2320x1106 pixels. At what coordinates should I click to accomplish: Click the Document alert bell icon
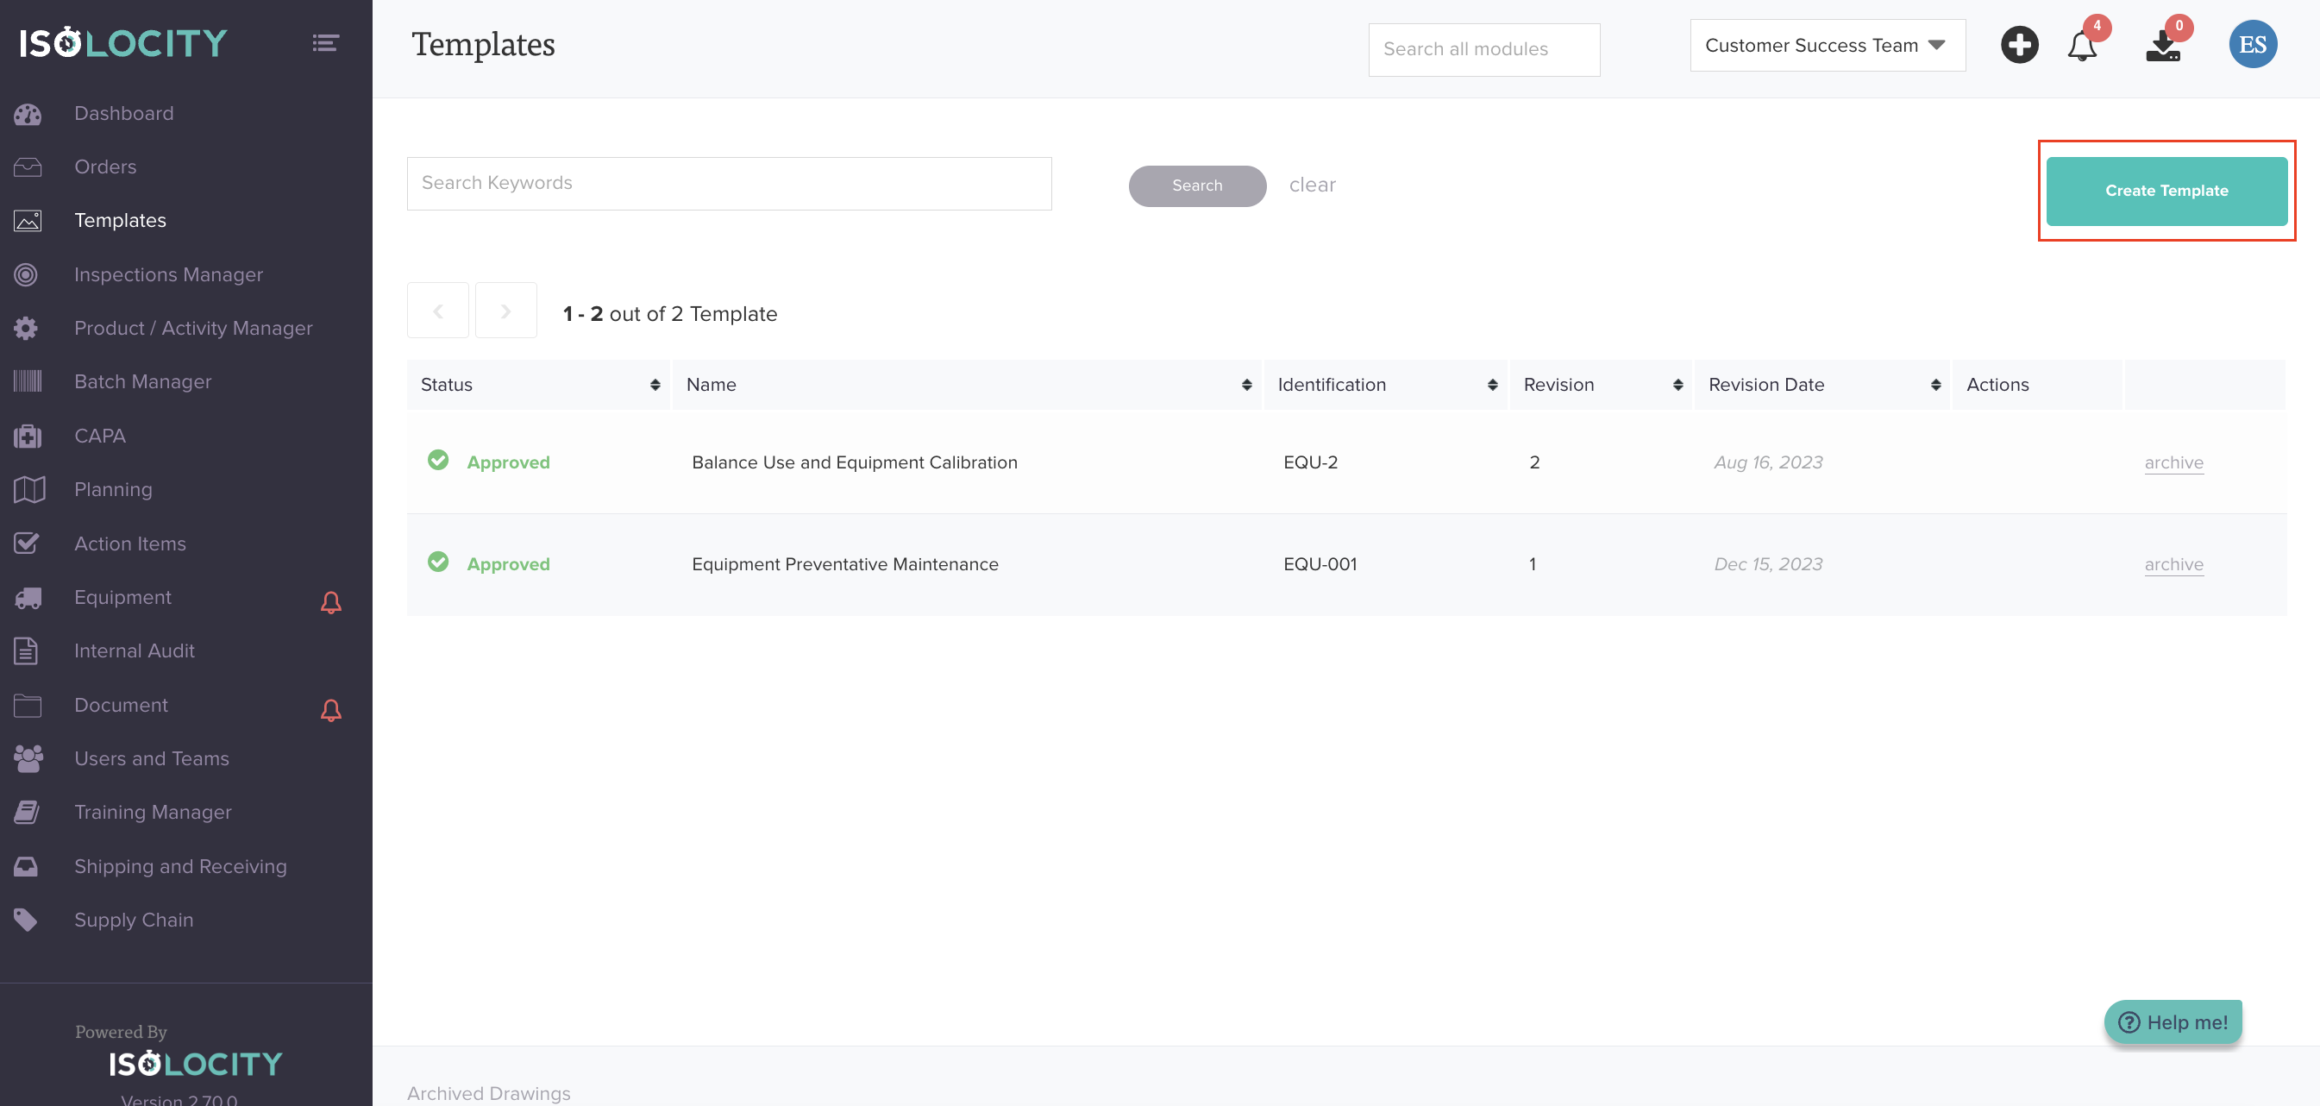coord(330,710)
